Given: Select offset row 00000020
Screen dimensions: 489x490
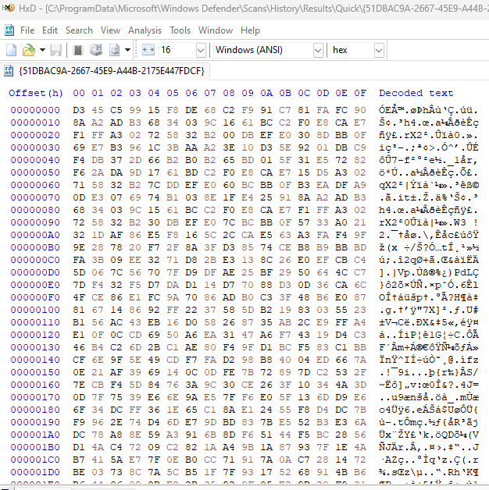Looking at the screenshot, I should 35,135.
